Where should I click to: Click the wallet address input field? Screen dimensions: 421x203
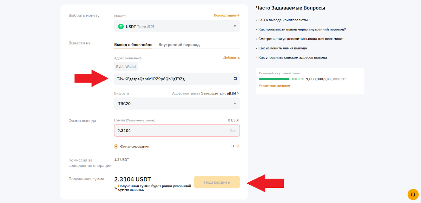pos(173,79)
